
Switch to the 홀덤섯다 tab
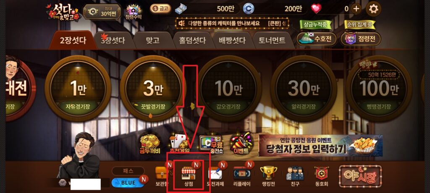coord(192,41)
